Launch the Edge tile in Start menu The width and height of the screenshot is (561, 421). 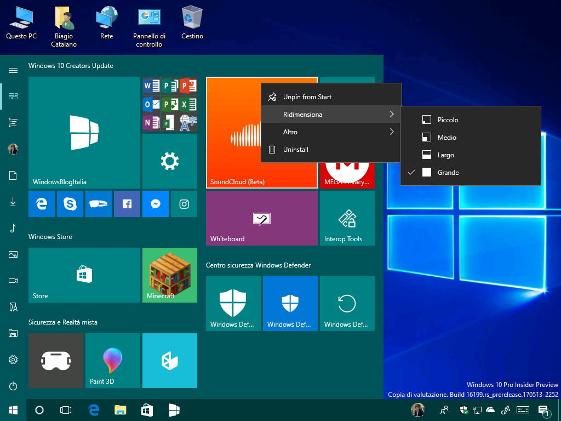(x=42, y=204)
